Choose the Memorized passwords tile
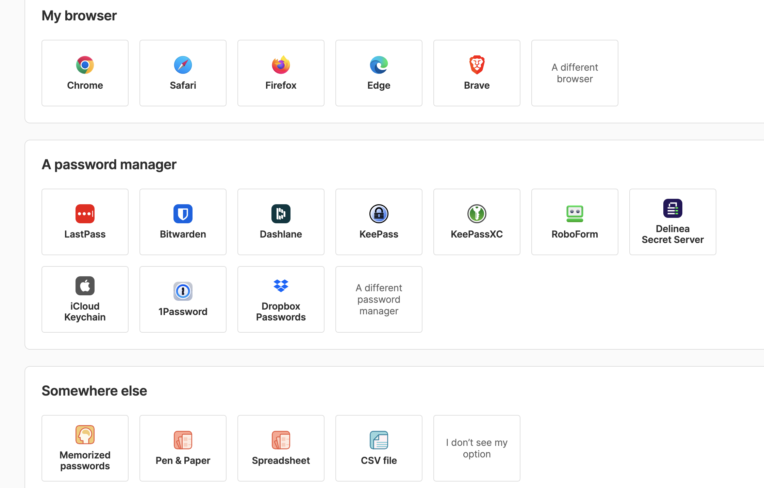Screen dimensions: 764x488 [85, 448]
